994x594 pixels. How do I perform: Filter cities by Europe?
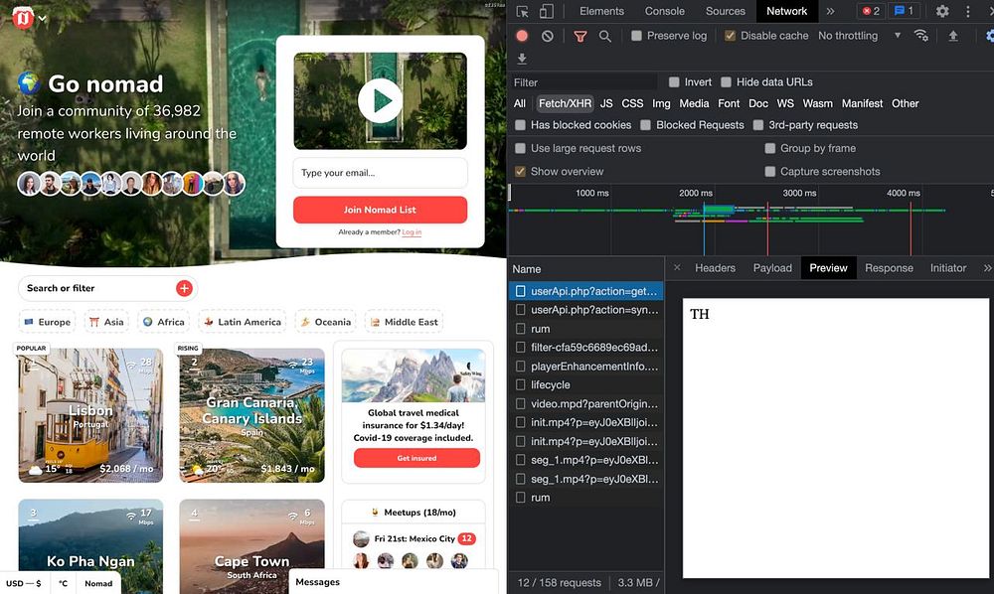pos(48,322)
